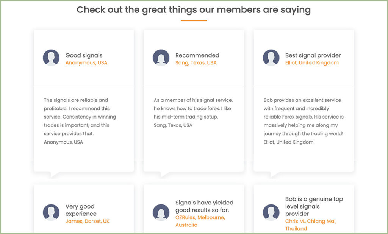Click avatar beside Signals have yielded good results

point(161,212)
